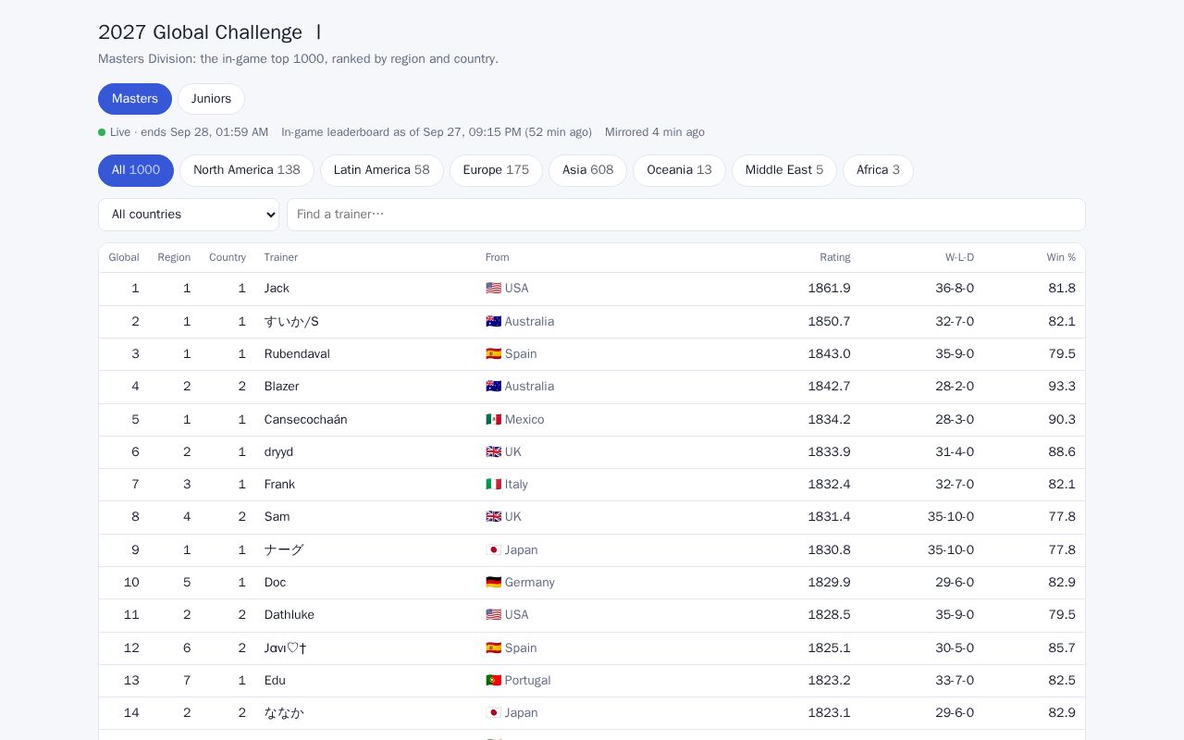
Task: Sort by Win % column header
Action: 1061,257
